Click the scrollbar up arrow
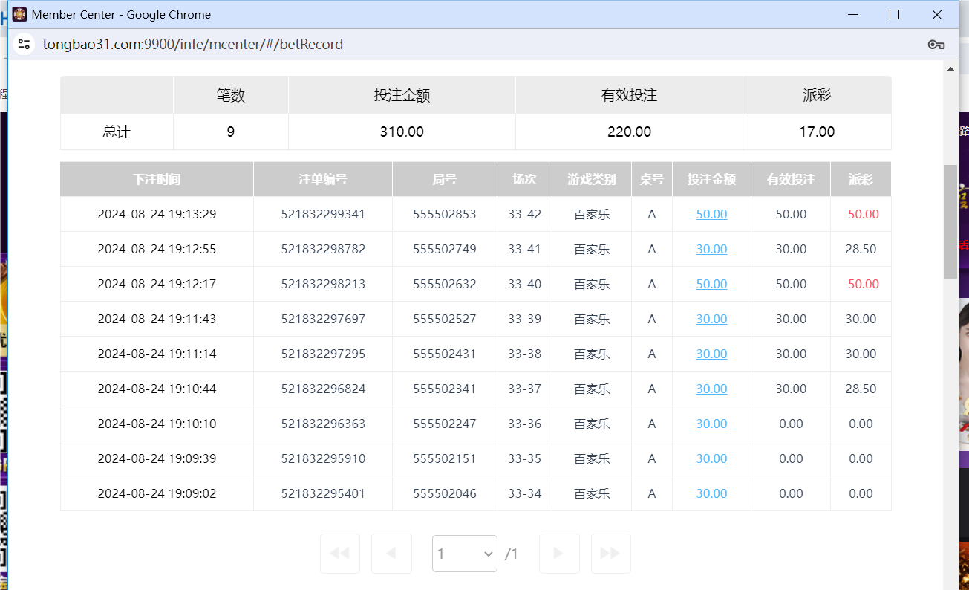 950,68
